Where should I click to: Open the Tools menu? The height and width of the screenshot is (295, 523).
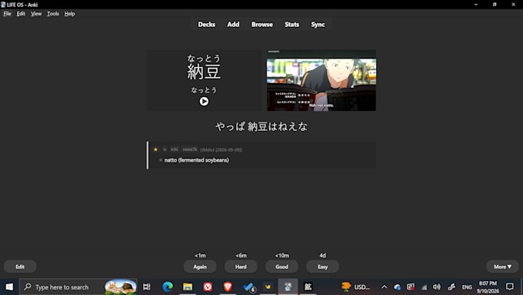53,14
